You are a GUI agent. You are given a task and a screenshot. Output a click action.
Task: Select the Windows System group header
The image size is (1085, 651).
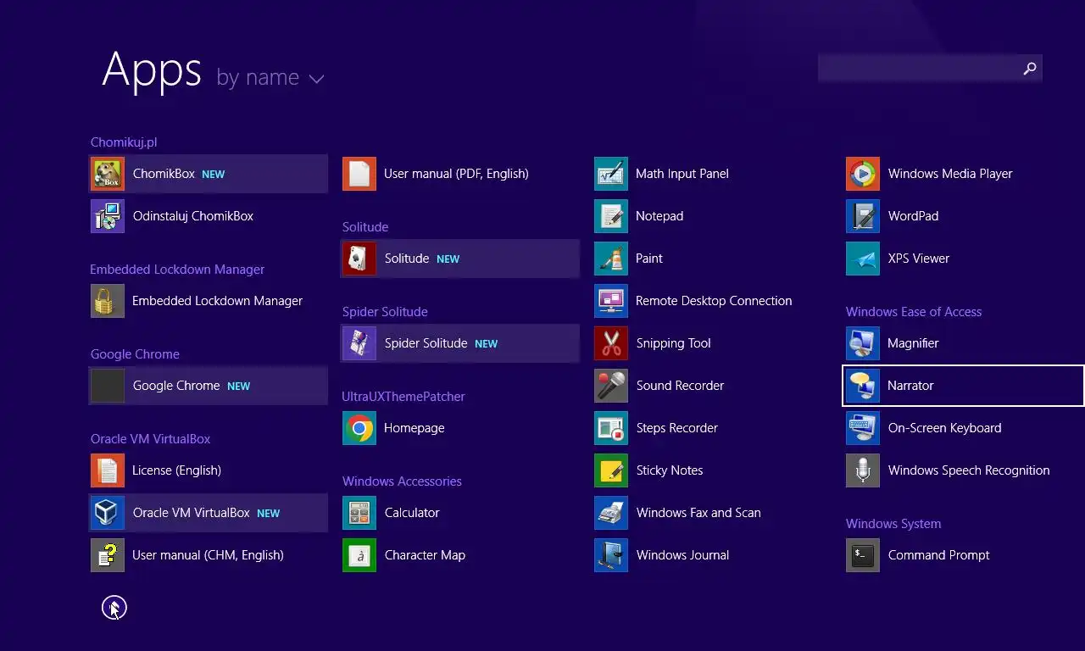point(893,524)
